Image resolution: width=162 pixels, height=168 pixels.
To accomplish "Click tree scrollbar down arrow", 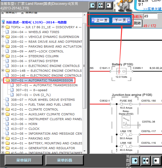I will [x=84, y=151].
